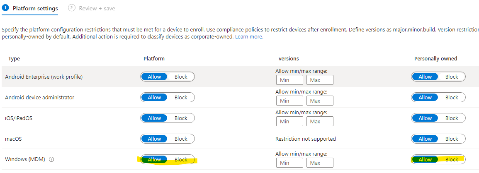Image resolution: width=479 pixels, height=173 pixels.
Task: Click Max version field for Android device administrator
Action: coord(320,101)
